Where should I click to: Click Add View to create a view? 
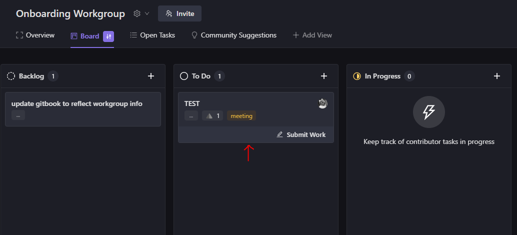pyautogui.click(x=312, y=35)
